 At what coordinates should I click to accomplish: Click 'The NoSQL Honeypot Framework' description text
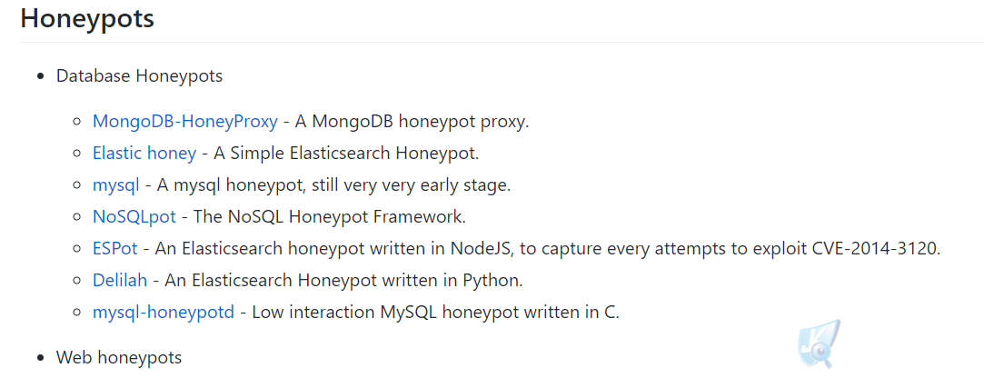[x=330, y=216]
